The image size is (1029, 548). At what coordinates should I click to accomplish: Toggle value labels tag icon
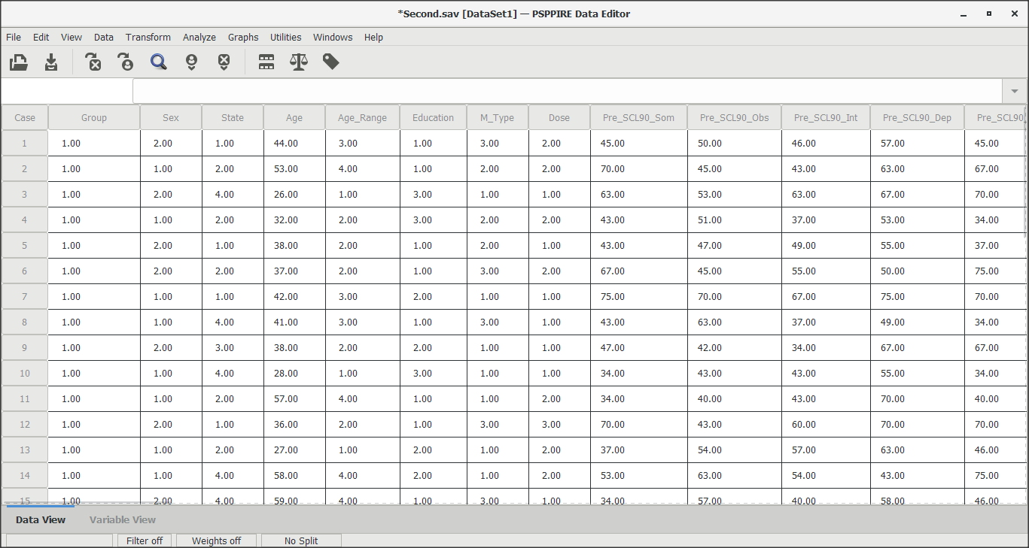331,62
